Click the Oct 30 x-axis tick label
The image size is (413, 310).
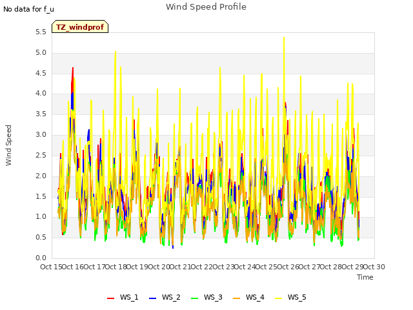[374, 267]
